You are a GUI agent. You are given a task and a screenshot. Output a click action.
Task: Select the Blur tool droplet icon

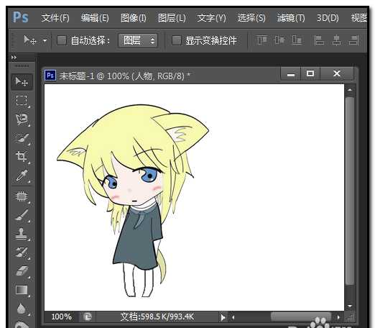pyautogui.click(x=22, y=309)
